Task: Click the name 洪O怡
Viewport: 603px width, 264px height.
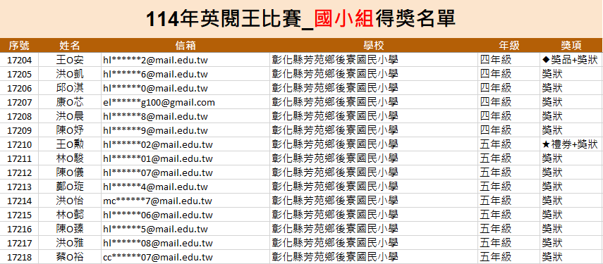Action: 70,201
